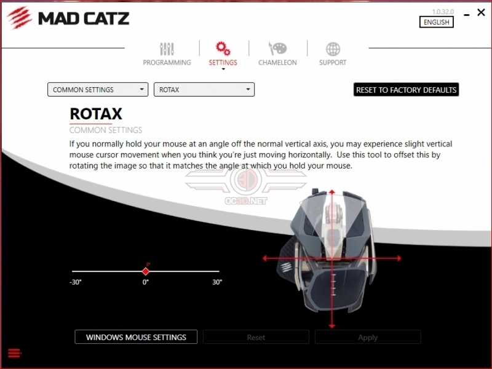Viewport: 492px width, 369px height.
Task: Click the ROTAX heading text
Action: [96, 114]
